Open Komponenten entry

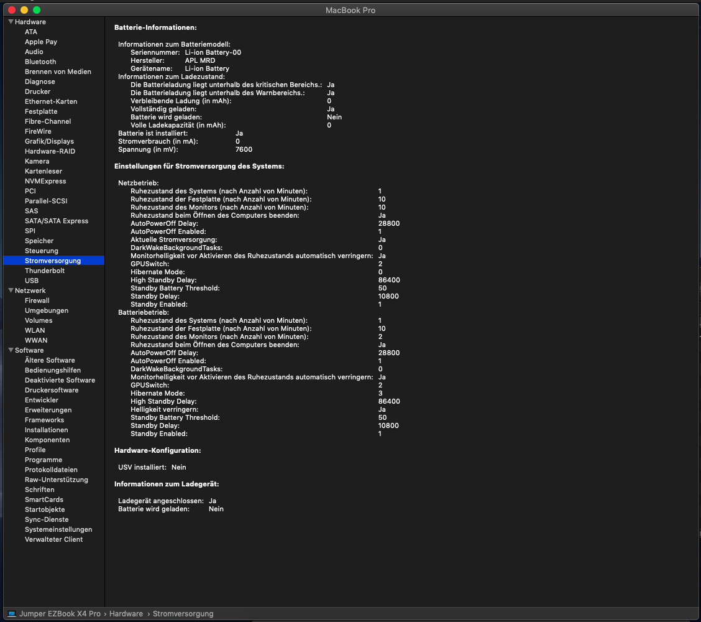[47, 440]
